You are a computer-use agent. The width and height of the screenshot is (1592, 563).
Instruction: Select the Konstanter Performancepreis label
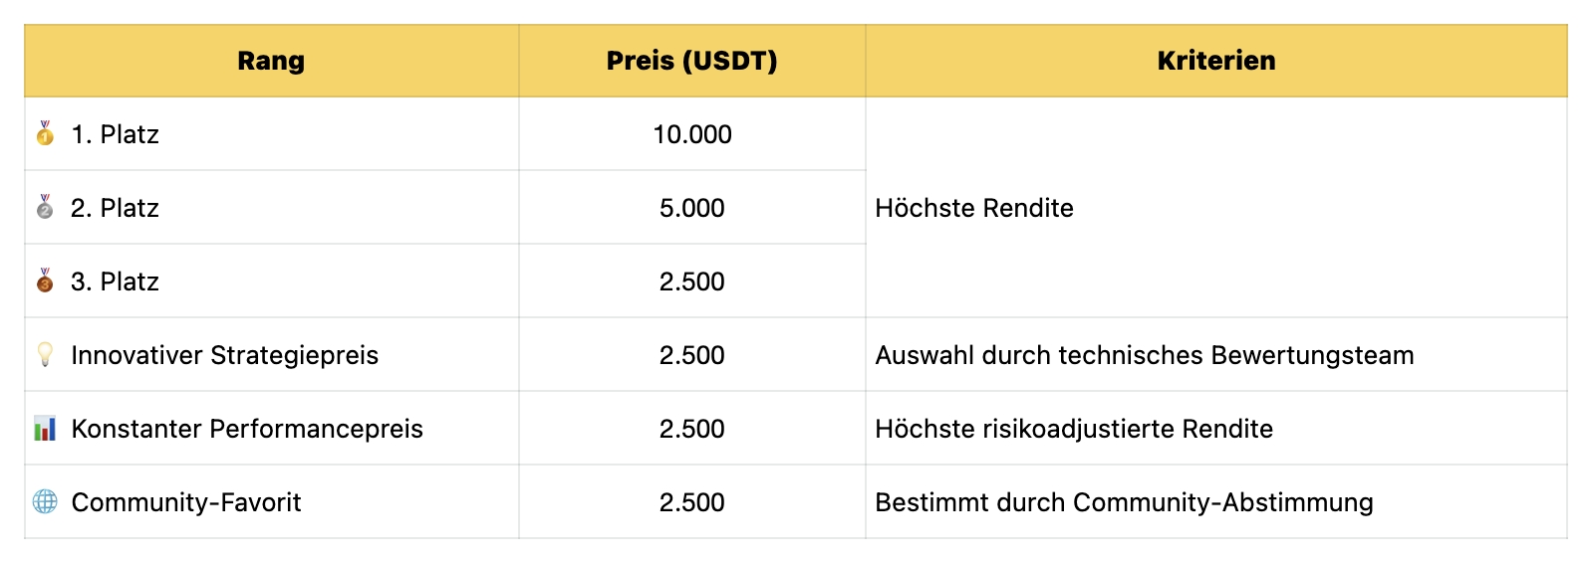coord(247,429)
